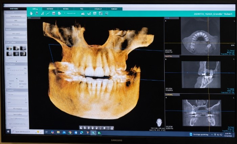The image size is (237, 144).
Task: Open the second dropdown under Thickness
Action: pyautogui.click(x=17, y=99)
